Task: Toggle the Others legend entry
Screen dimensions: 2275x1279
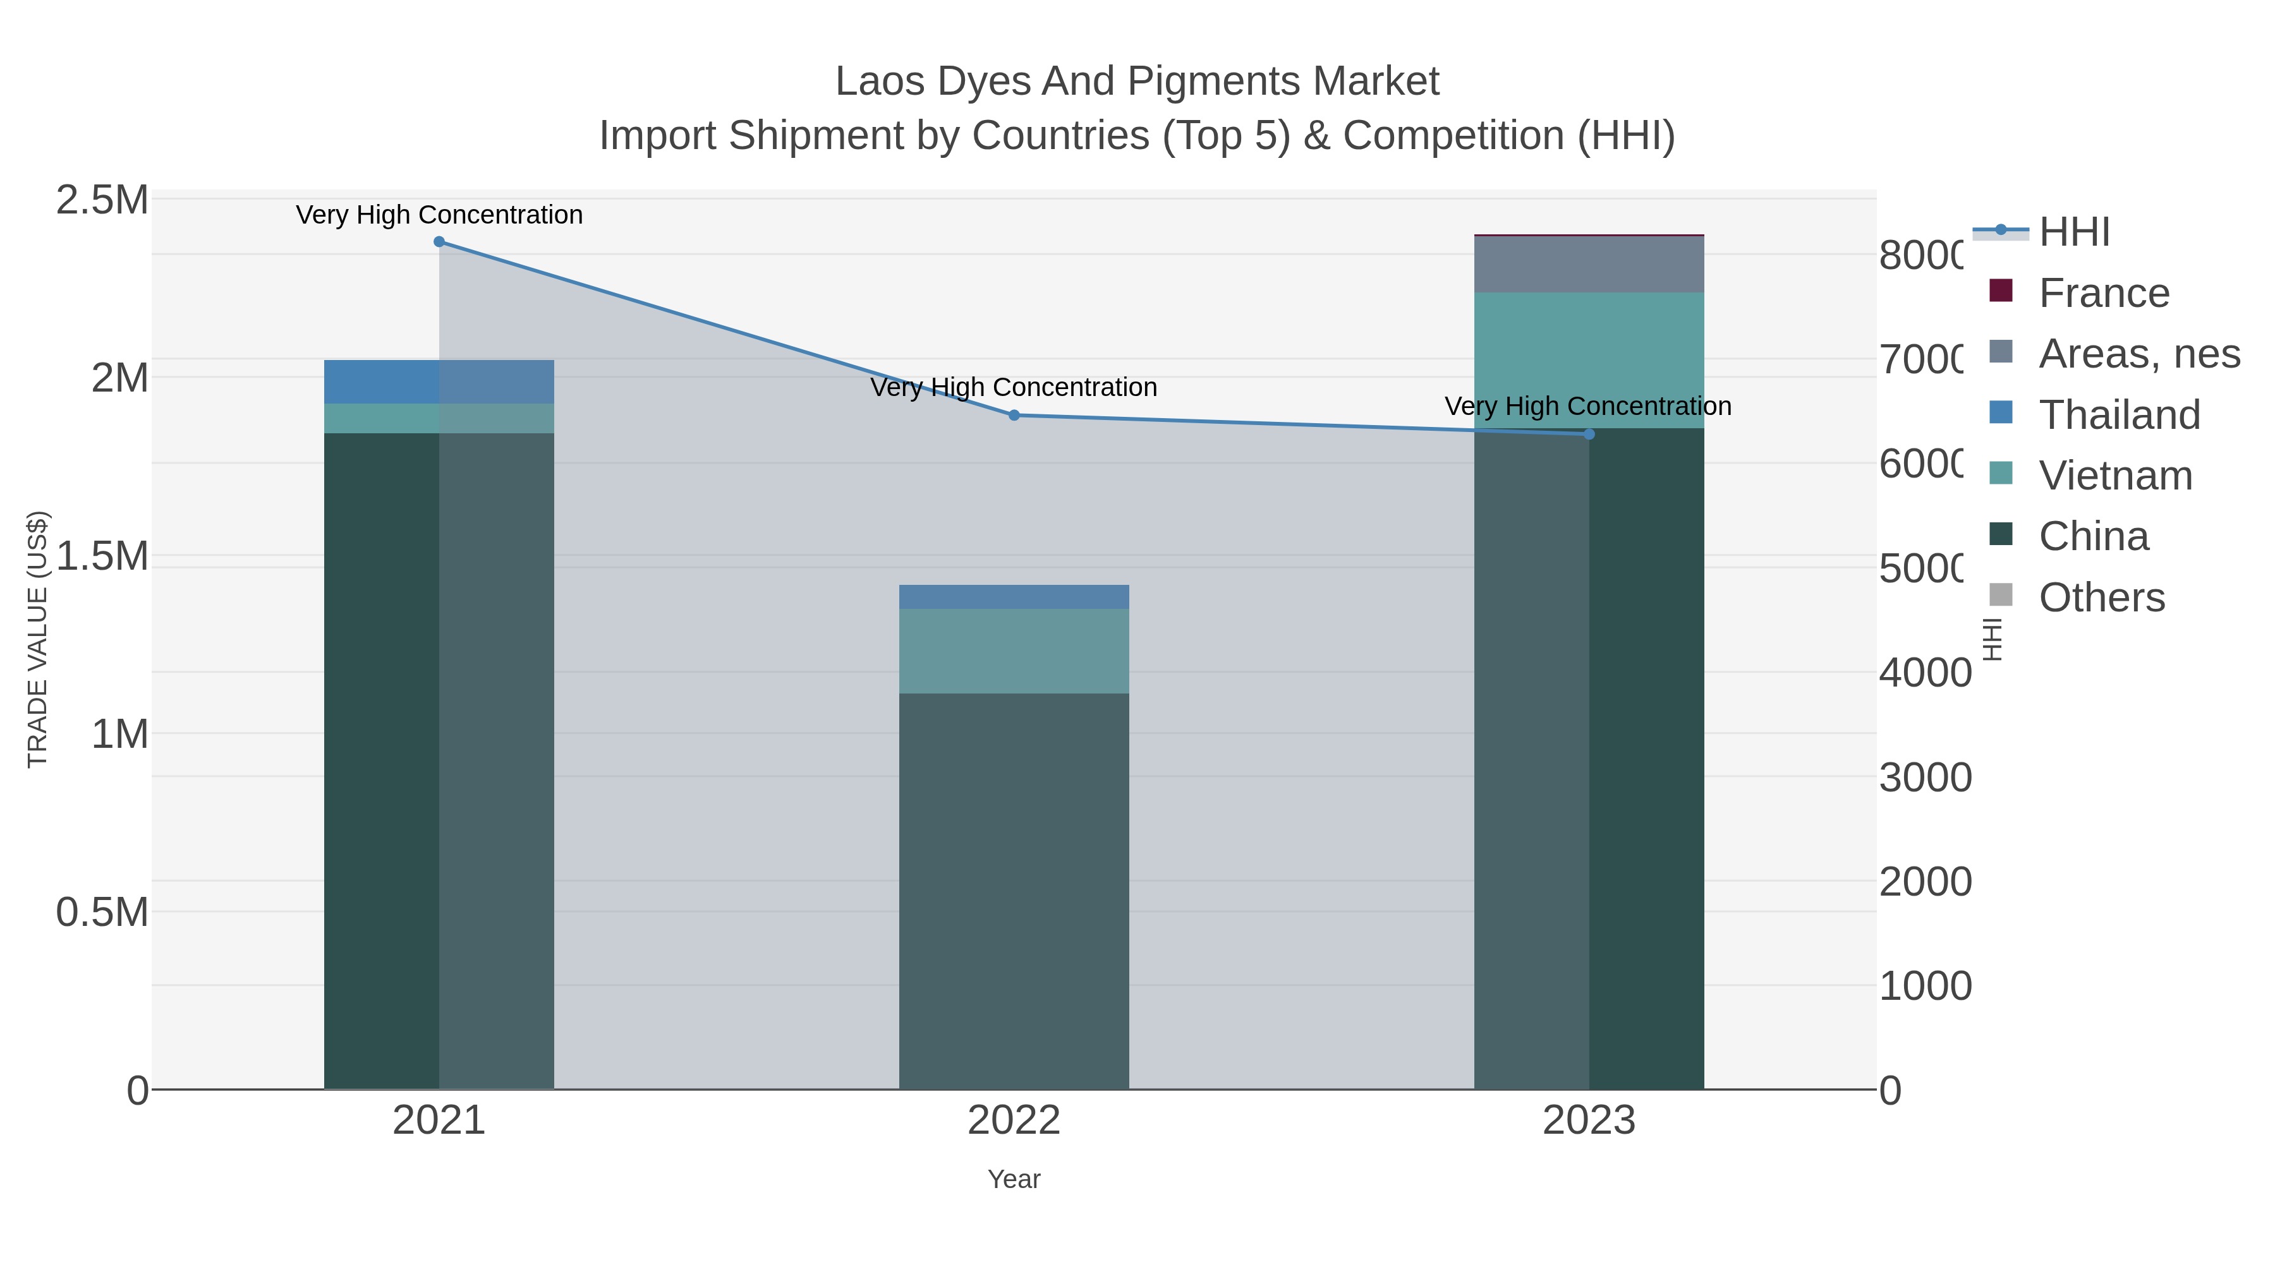Action: [2077, 597]
